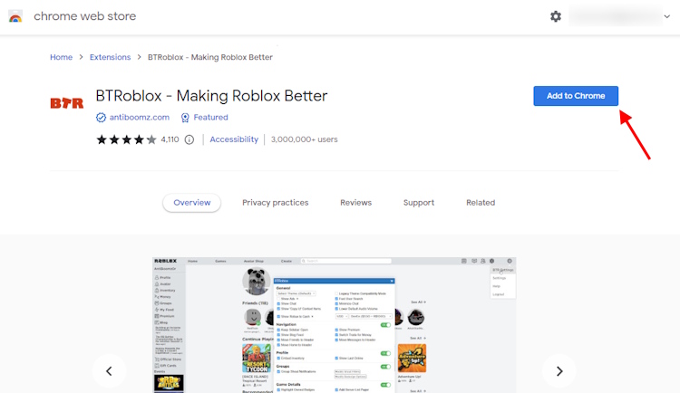Viewport: 680px width, 393px height.
Task: Click the verified publisher badge icon
Action: [102, 118]
